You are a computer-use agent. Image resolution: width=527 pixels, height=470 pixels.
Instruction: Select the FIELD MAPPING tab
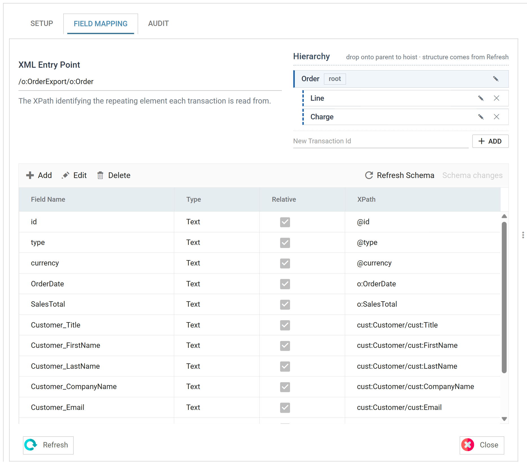point(100,24)
